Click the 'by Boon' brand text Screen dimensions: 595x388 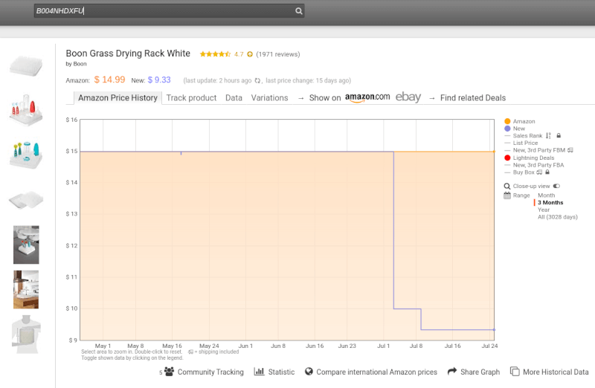[77, 64]
